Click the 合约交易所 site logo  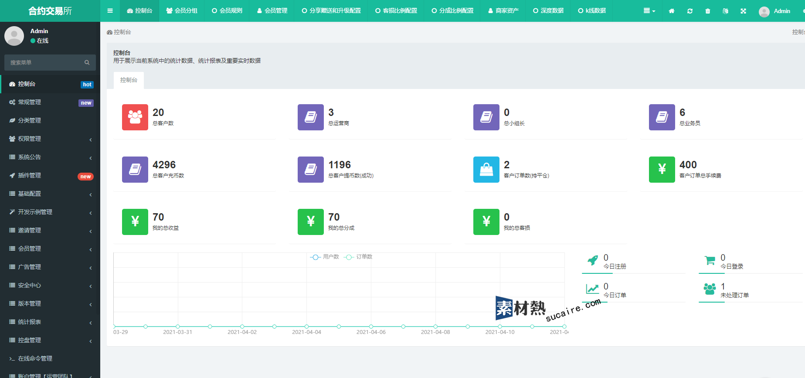tap(50, 11)
